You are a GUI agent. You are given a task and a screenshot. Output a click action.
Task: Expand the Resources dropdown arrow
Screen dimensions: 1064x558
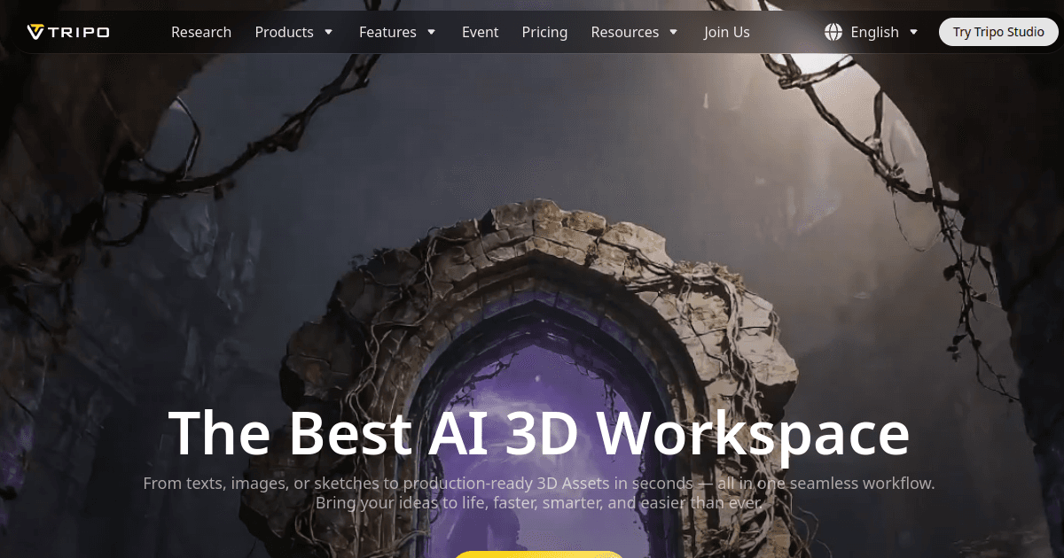pyautogui.click(x=674, y=32)
